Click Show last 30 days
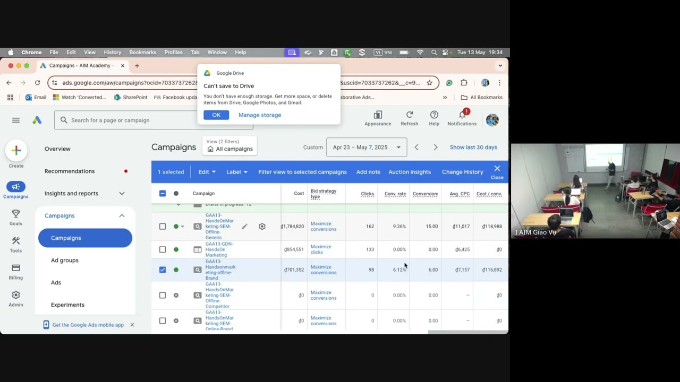The height and width of the screenshot is (382, 680). (x=473, y=147)
